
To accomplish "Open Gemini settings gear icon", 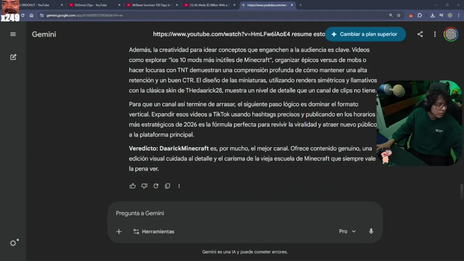I will 13,243.
